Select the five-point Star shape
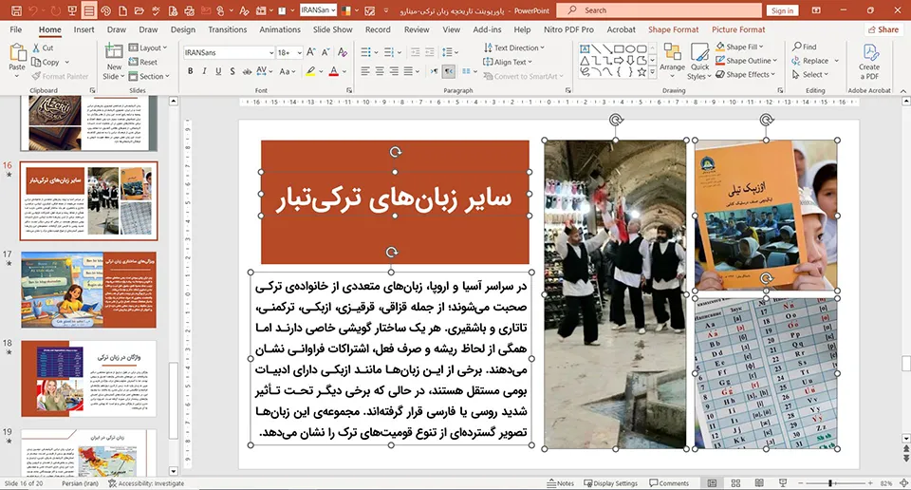The width and height of the screenshot is (911, 490). 641,72
